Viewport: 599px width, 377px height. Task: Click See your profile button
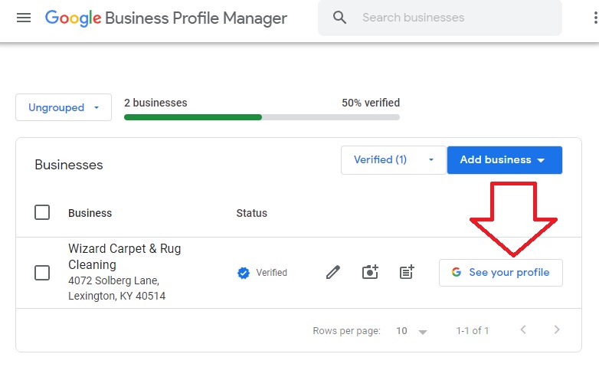pyautogui.click(x=500, y=273)
